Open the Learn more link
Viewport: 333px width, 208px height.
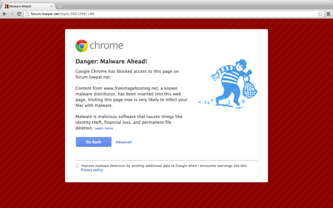104,128
